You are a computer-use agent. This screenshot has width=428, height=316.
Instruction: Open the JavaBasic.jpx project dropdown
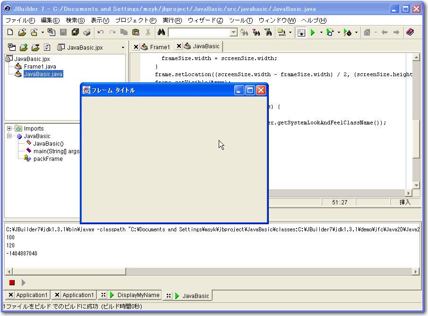[123, 47]
